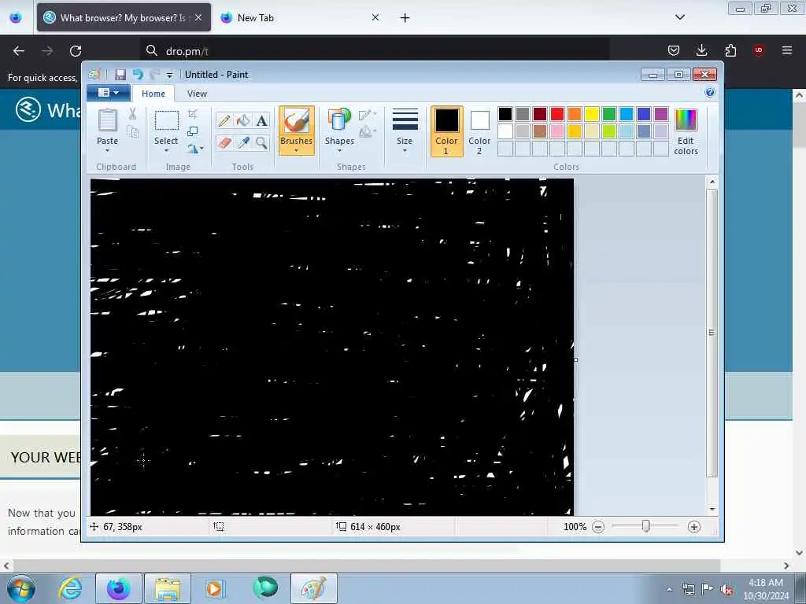Click the Crop icon in Image group

(x=193, y=113)
